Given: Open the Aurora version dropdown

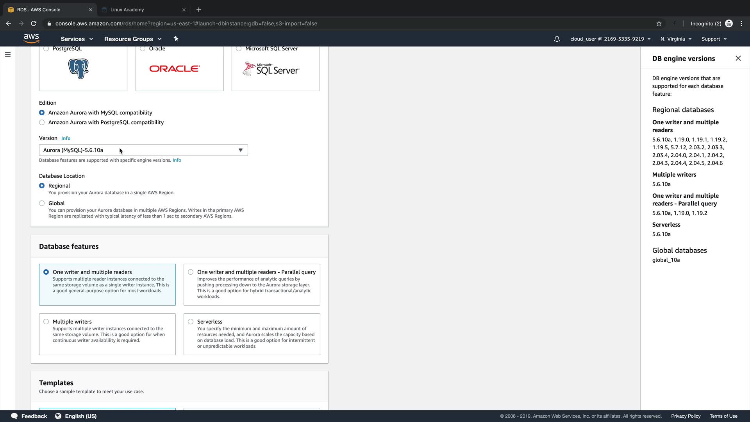Looking at the screenshot, I should click(x=143, y=150).
